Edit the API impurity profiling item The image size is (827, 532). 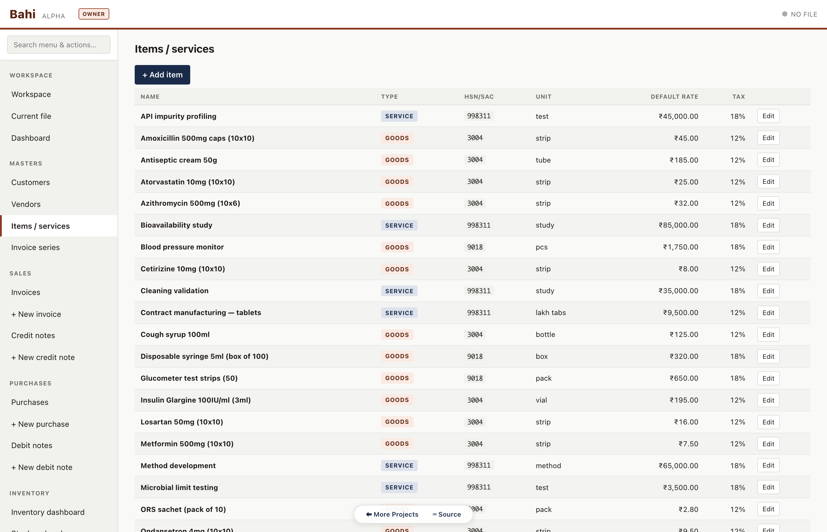[x=768, y=116]
